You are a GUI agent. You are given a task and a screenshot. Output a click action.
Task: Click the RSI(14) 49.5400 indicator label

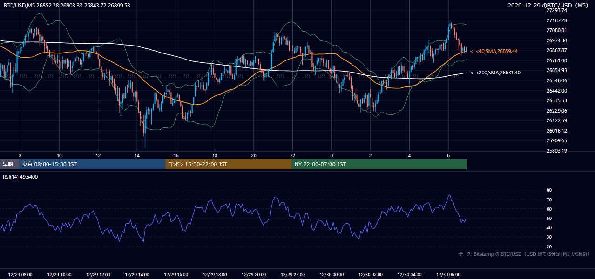click(21, 177)
